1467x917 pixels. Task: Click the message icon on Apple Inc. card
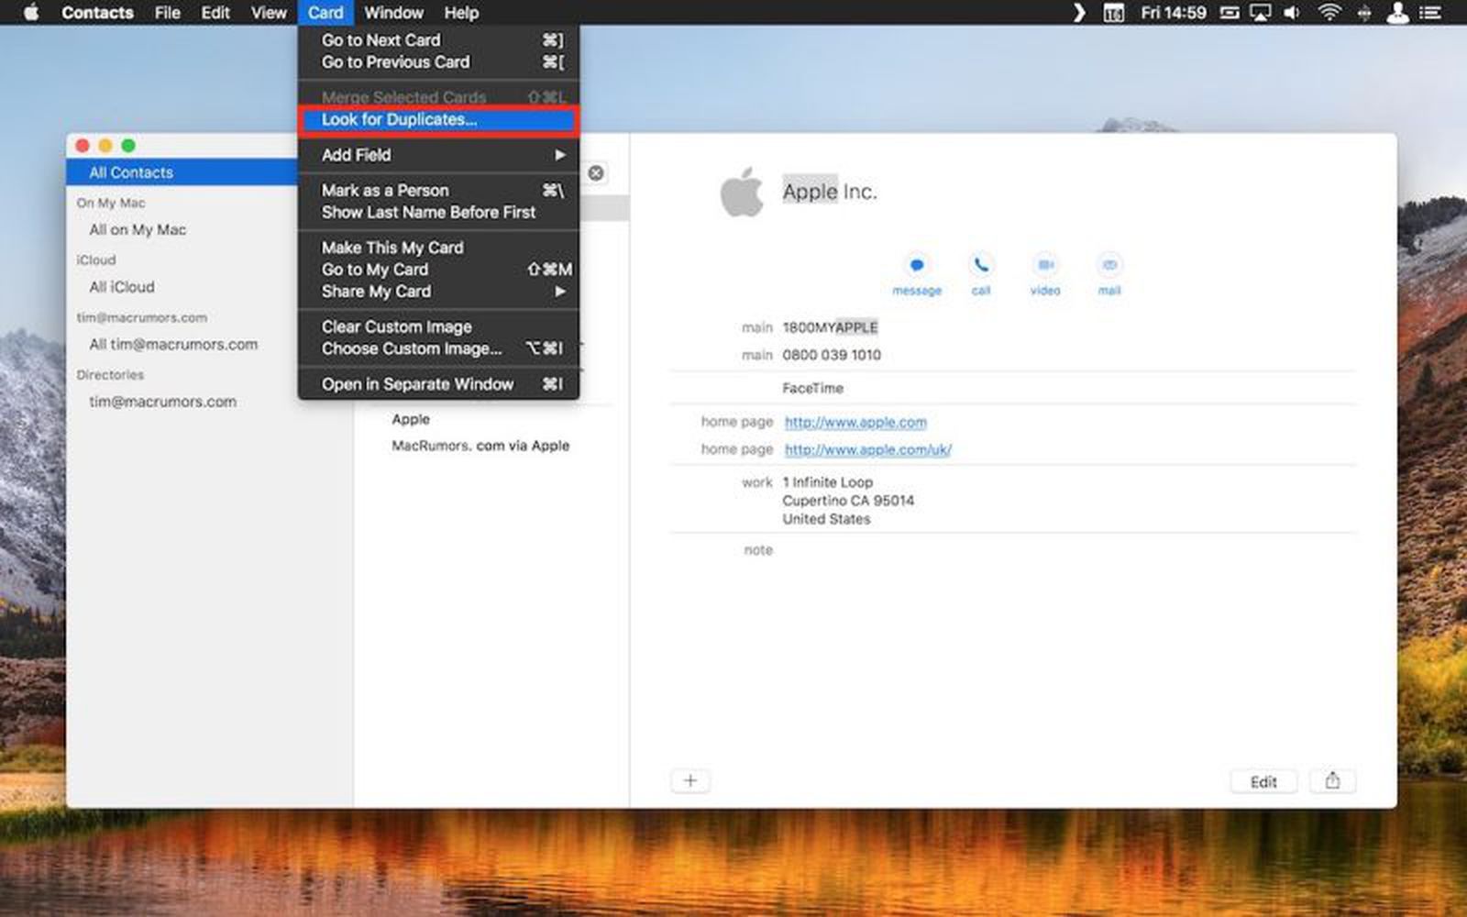916,266
